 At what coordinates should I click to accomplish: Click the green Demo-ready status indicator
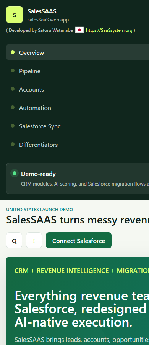pyautogui.click(x=15, y=173)
